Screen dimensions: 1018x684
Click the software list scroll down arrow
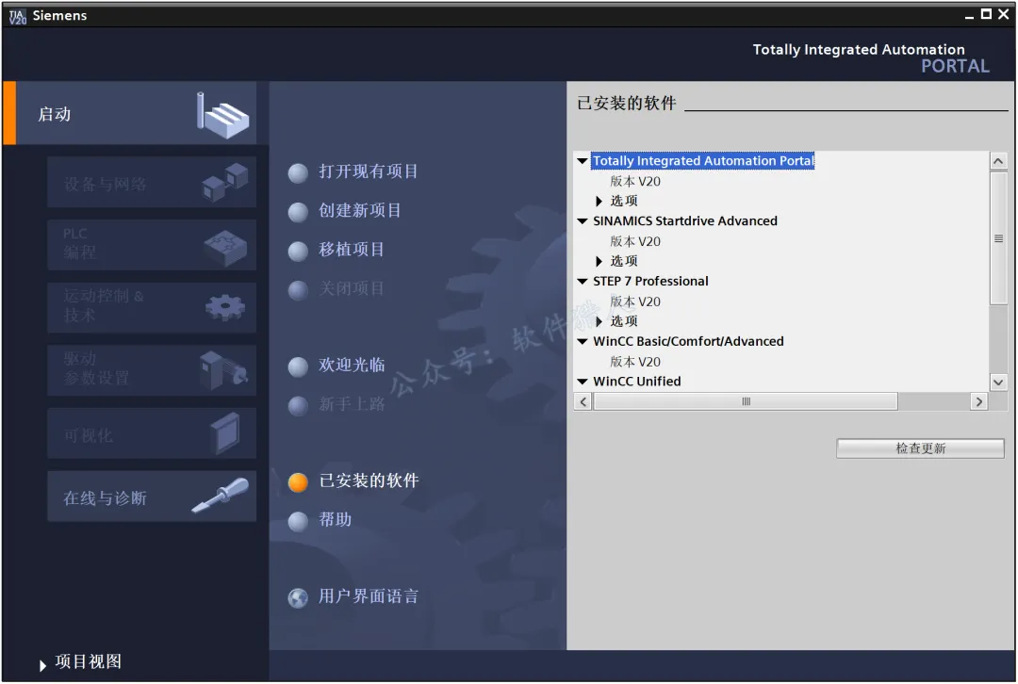point(998,383)
